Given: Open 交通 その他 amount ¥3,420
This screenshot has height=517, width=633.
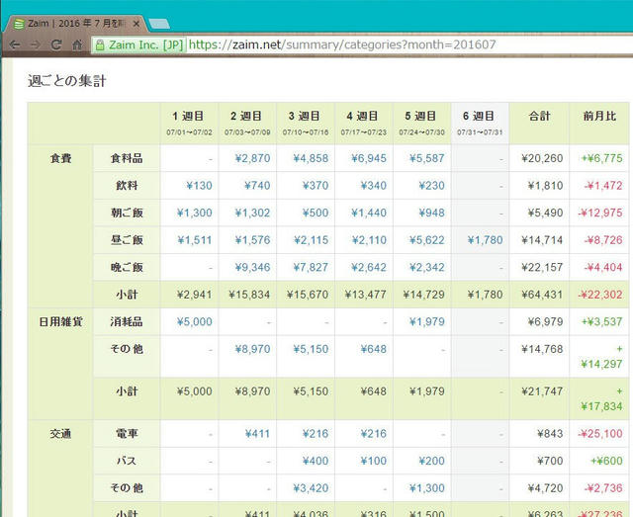Looking at the screenshot, I should [x=311, y=488].
